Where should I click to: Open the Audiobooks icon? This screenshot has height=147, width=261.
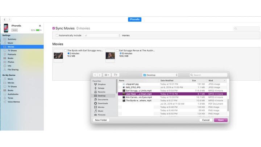click(5, 94)
